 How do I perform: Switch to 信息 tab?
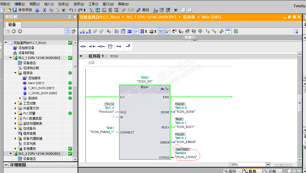click(x=252, y=171)
